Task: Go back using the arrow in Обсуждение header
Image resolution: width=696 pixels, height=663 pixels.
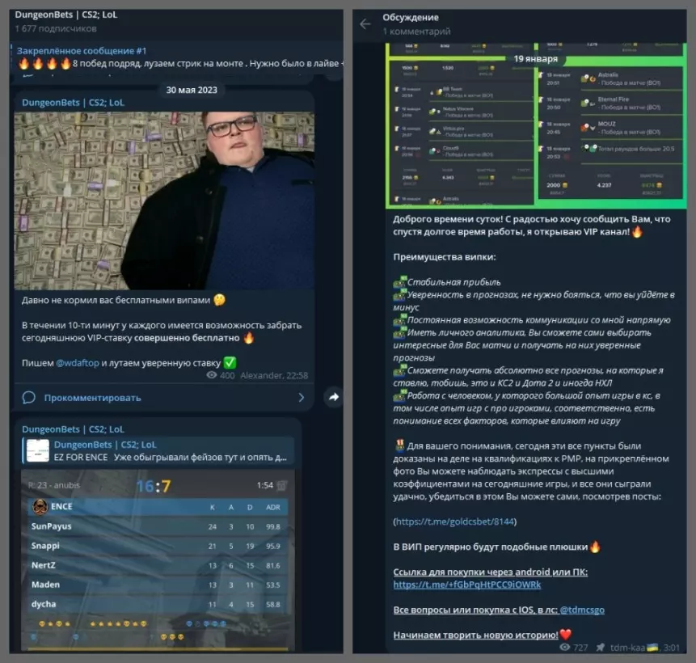Action: click(x=365, y=24)
